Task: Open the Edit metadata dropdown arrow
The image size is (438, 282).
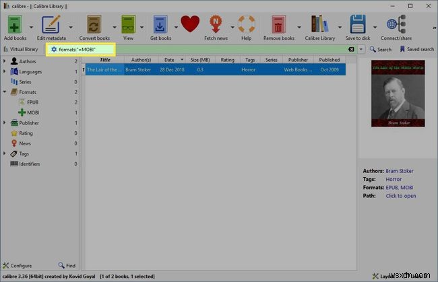Action: point(71,28)
